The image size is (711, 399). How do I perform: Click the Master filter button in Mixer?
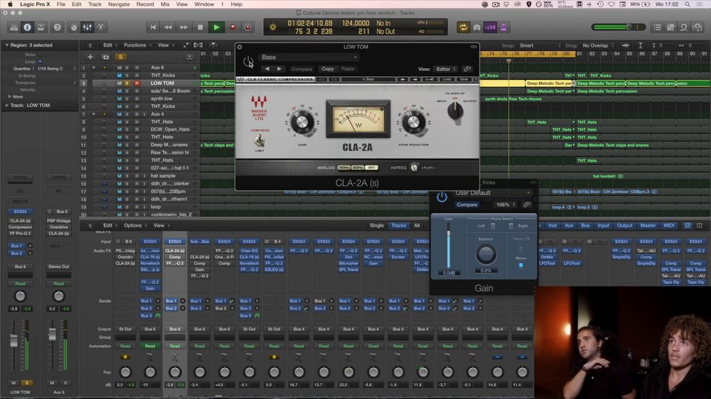tap(647, 225)
